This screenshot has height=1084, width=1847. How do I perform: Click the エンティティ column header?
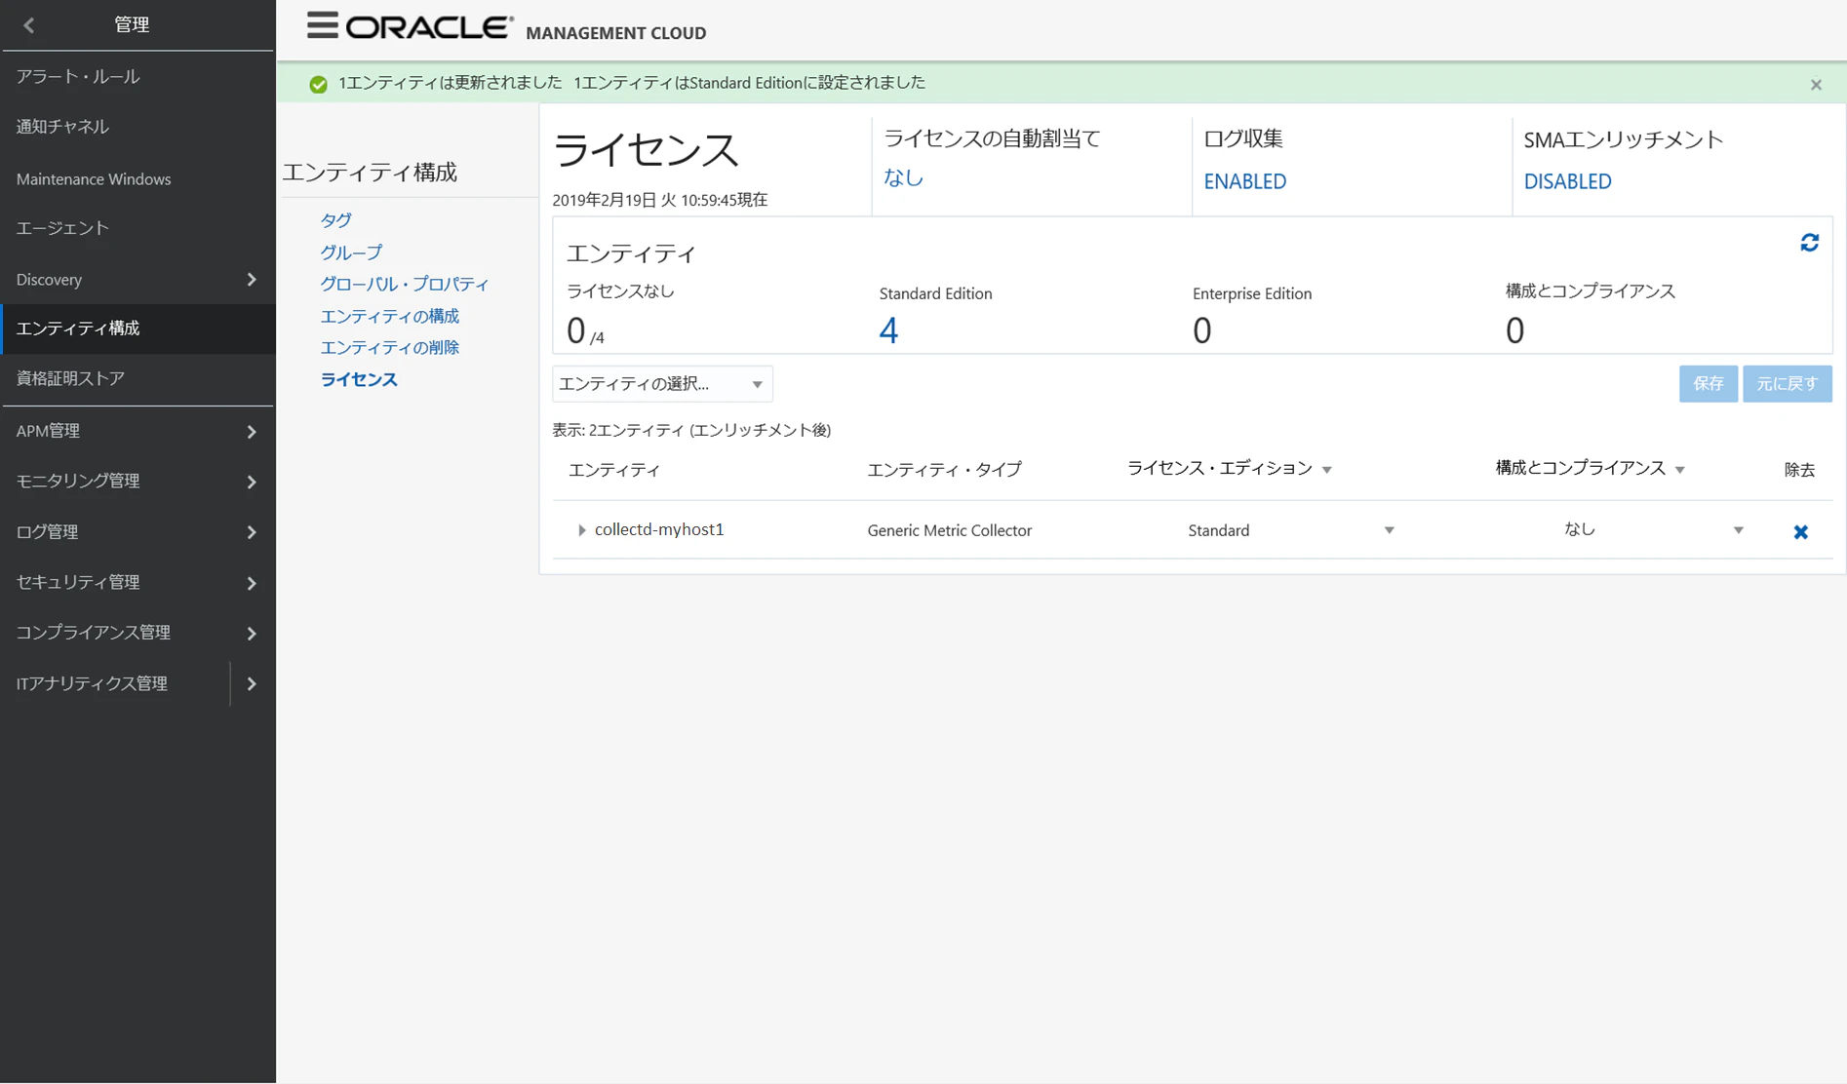point(614,470)
